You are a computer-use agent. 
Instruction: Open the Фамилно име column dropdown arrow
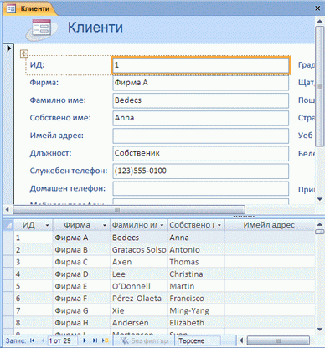coord(162,225)
